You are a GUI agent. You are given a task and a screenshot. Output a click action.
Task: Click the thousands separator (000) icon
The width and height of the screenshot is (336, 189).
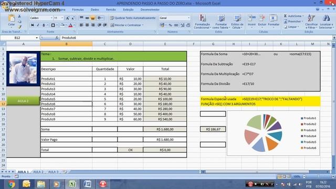[x=176, y=25]
